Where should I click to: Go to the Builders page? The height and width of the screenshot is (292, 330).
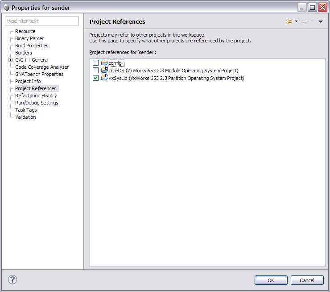pos(24,53)
